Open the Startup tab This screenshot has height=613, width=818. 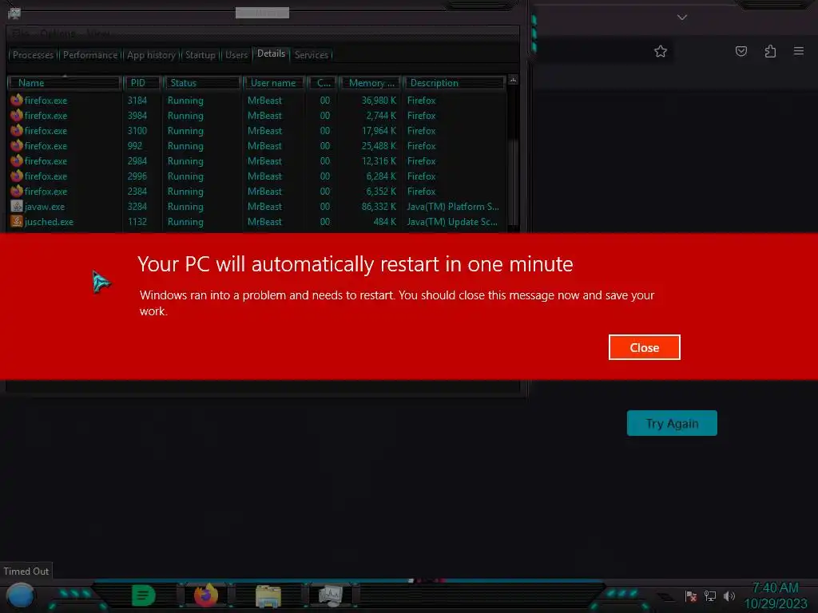(x=201, y=55)
